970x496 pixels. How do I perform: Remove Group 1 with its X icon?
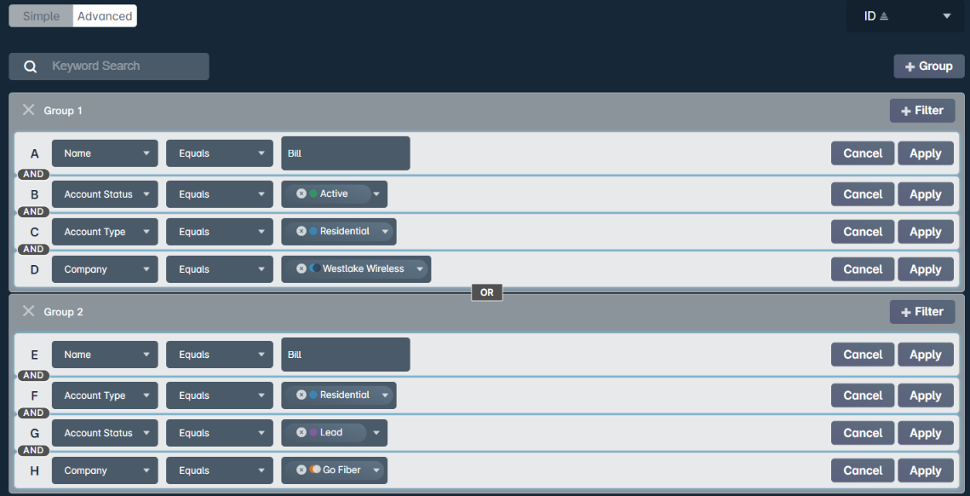pyautogui.click(x=28, y=110)
